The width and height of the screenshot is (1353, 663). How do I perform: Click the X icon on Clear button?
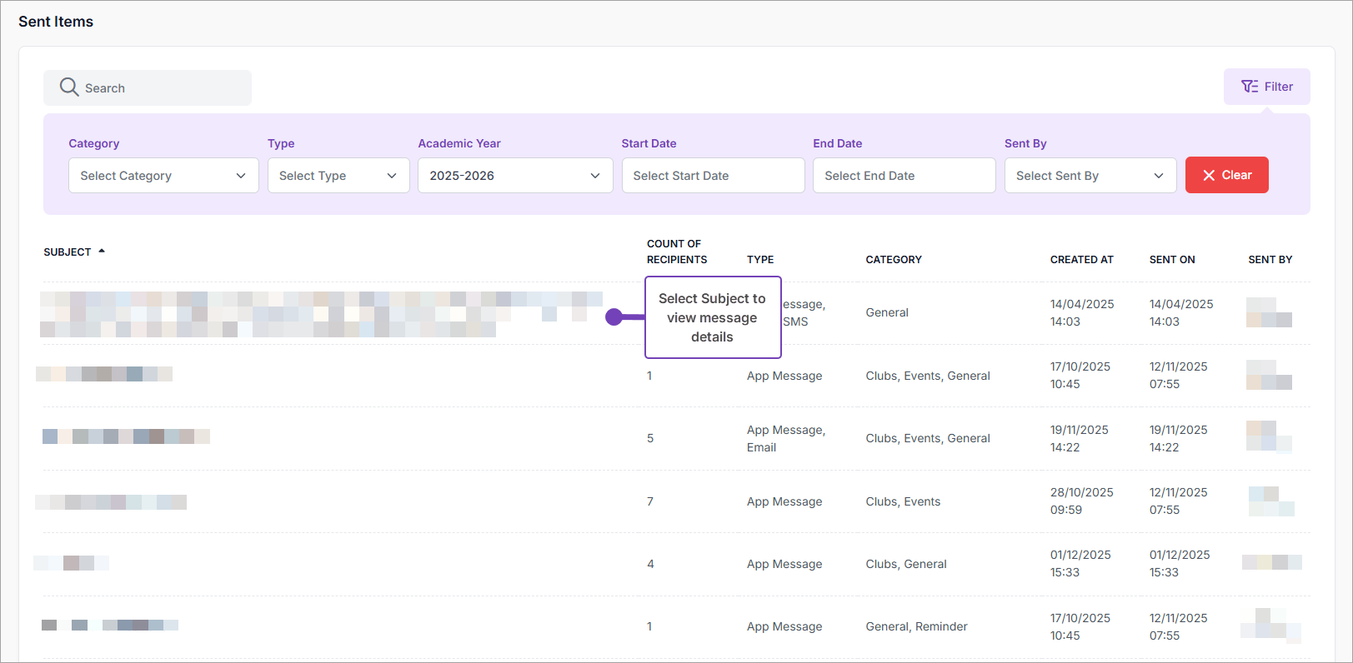tap(1208, 176)
